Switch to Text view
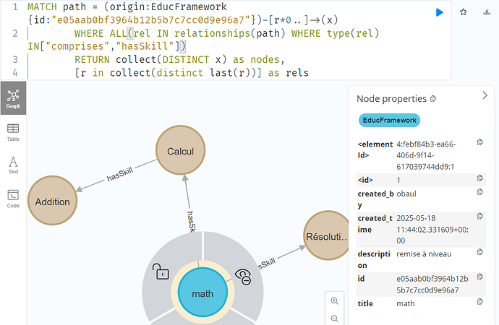The height and width of the screenshot is (325, 499). [13, 165]
